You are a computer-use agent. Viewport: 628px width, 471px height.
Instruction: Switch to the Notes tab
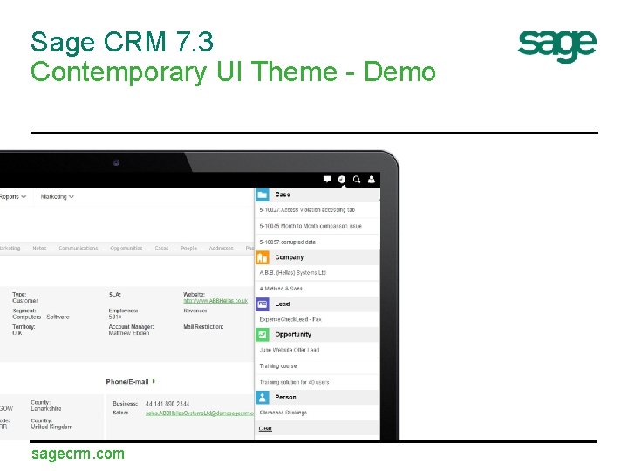click(39, 249)
